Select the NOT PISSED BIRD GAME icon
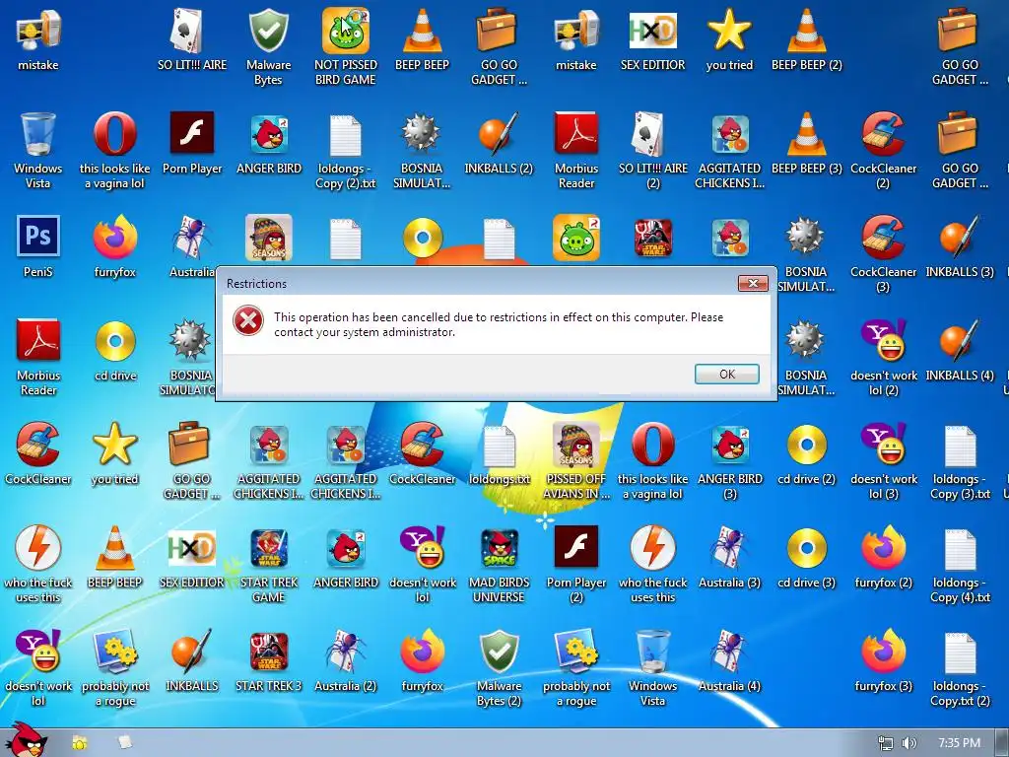Screen dimensions: 1009x757 coord(346,31)
